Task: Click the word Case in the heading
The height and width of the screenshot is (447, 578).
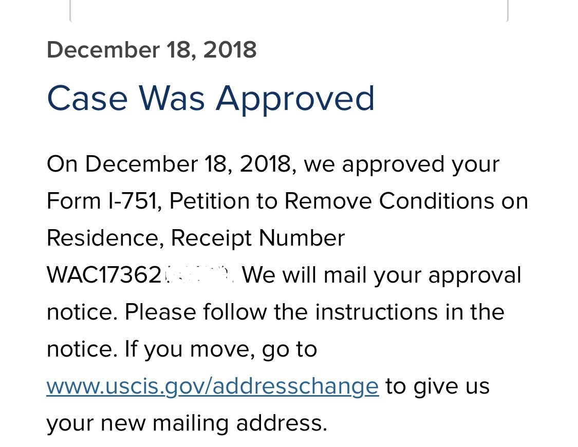Action: click(x=87, y=99)
